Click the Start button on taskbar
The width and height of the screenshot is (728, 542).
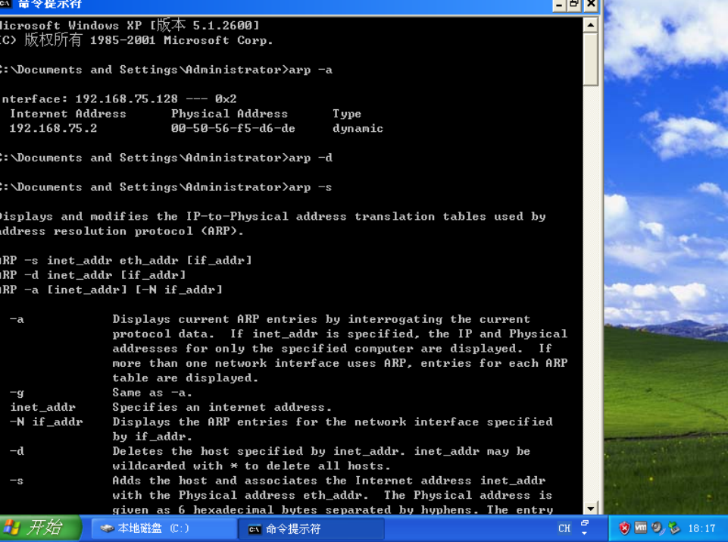point(39,528)
